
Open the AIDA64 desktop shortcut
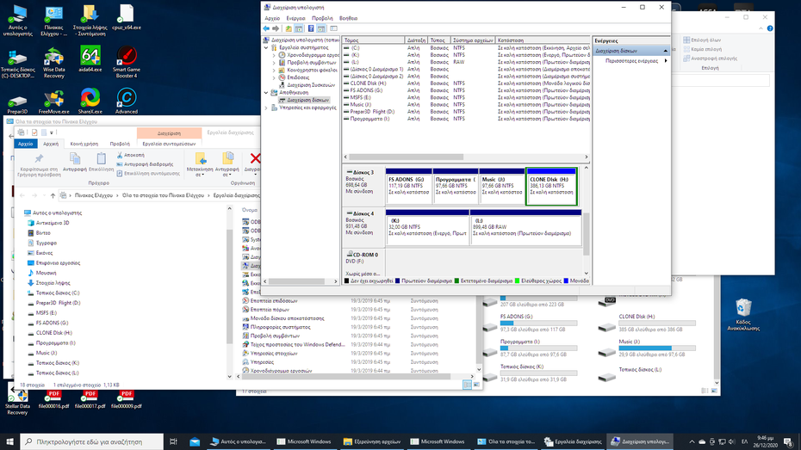[x=90, y=57]
